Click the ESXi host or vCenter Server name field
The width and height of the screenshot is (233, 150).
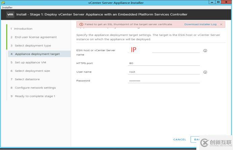[x=164, y=50]
